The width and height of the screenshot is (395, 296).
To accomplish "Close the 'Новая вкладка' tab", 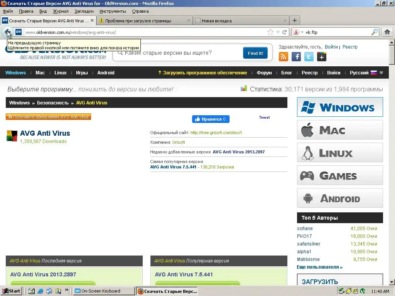I will click(285, 21).
